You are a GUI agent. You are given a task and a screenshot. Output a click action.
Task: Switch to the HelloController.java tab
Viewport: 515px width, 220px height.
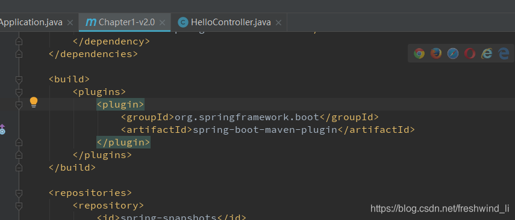(x=229, y=22)
